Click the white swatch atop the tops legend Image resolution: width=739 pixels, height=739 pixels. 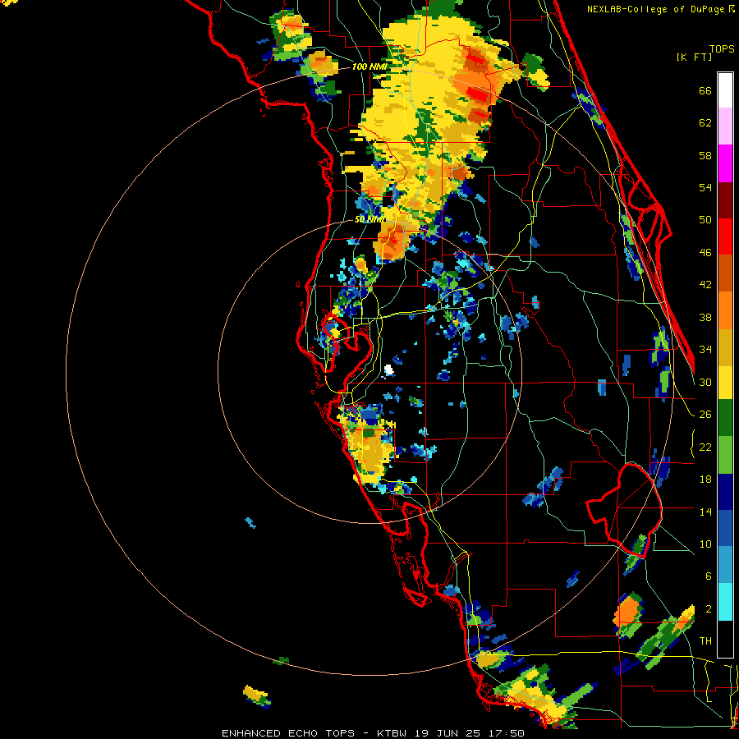click(725, 90)
